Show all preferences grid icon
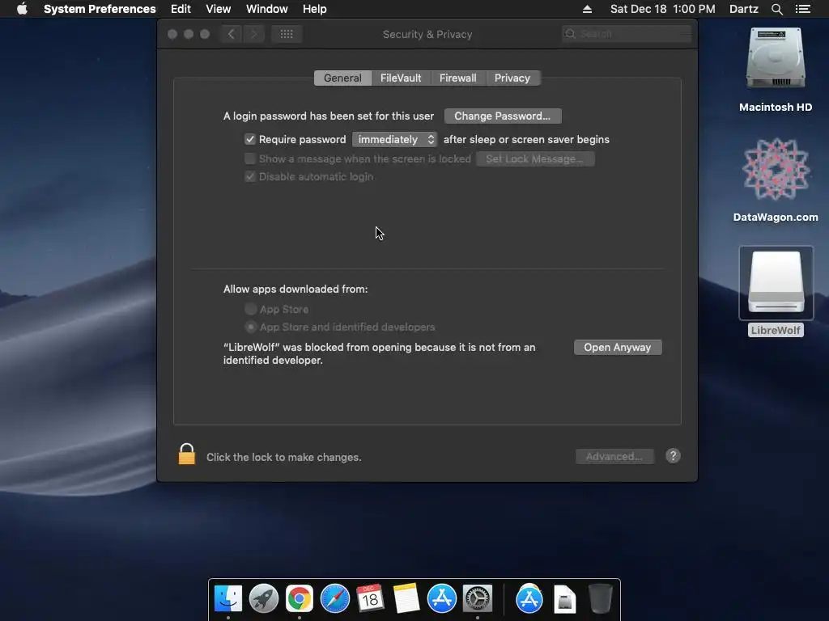The height and width of the screenshot is (621, 829). 287,34
